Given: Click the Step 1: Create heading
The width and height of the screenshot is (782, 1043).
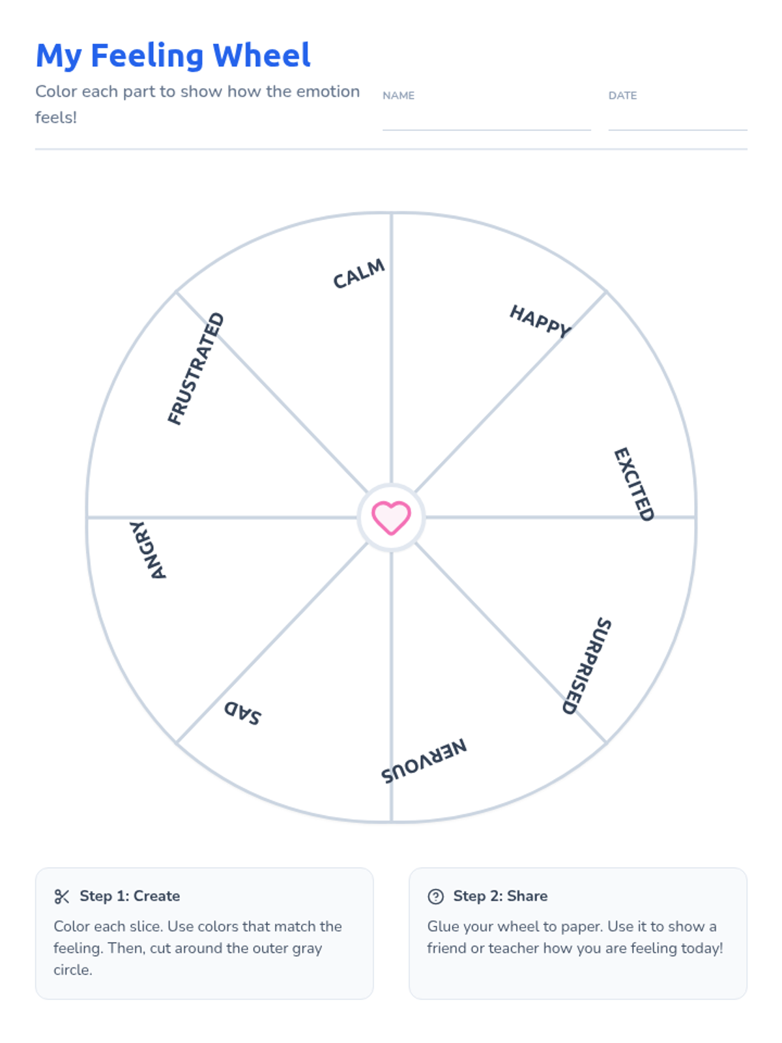Looking at the screenshot, I should [130, 896].
